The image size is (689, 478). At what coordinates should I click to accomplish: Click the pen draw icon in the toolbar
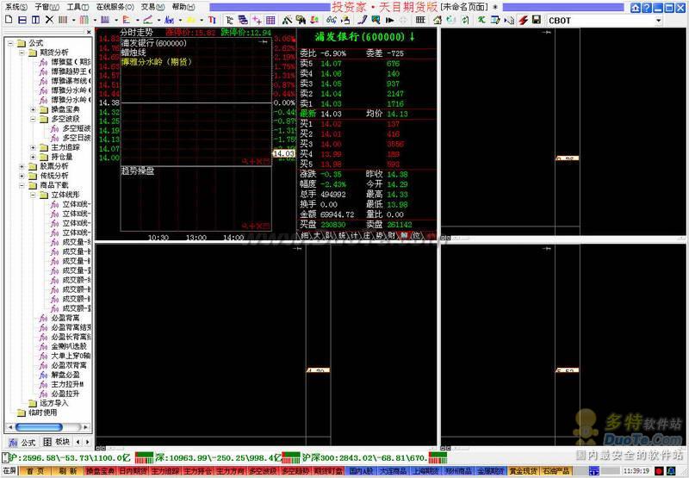pos(362,20)
